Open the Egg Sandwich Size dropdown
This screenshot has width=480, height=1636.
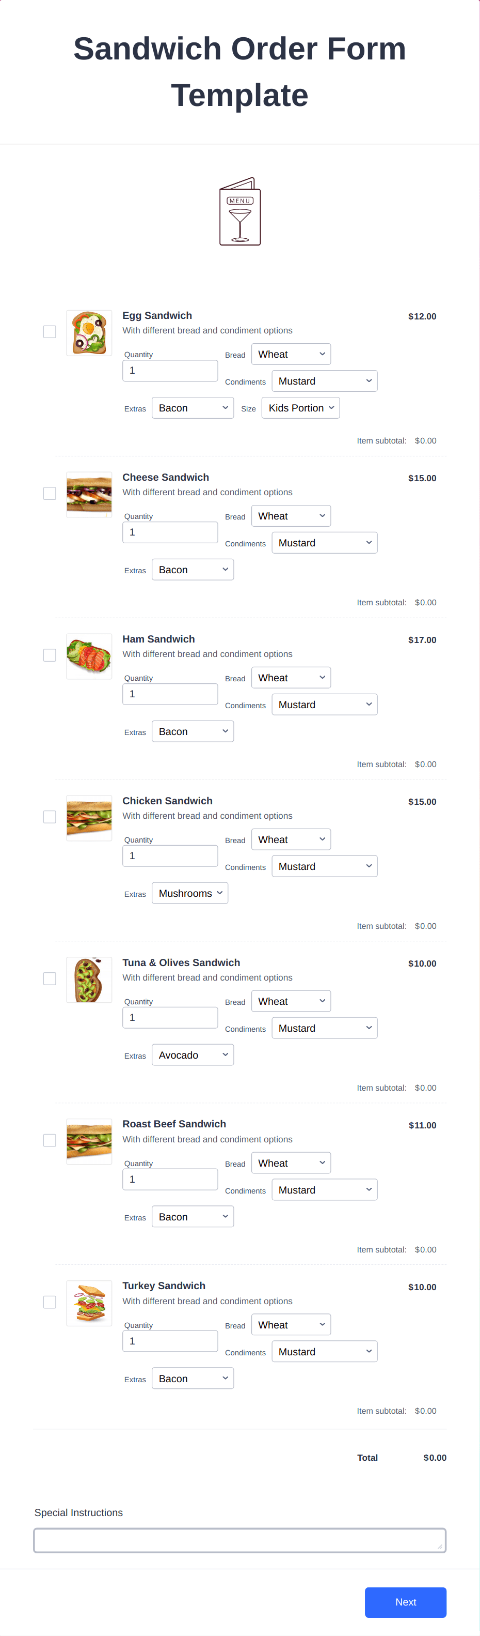click(x=300, y=407)
